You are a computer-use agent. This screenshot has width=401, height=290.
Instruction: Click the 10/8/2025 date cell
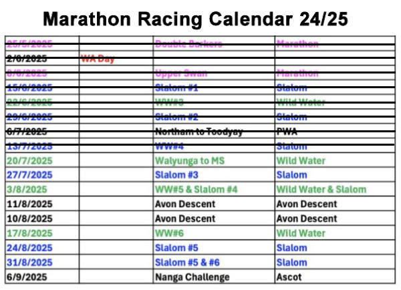[x=29, y=219]
